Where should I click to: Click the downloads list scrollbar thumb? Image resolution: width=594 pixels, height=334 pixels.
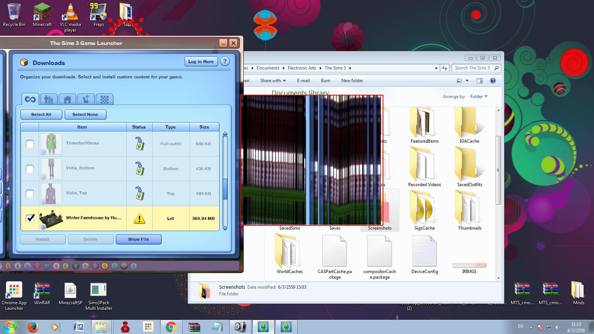[225, 189]
